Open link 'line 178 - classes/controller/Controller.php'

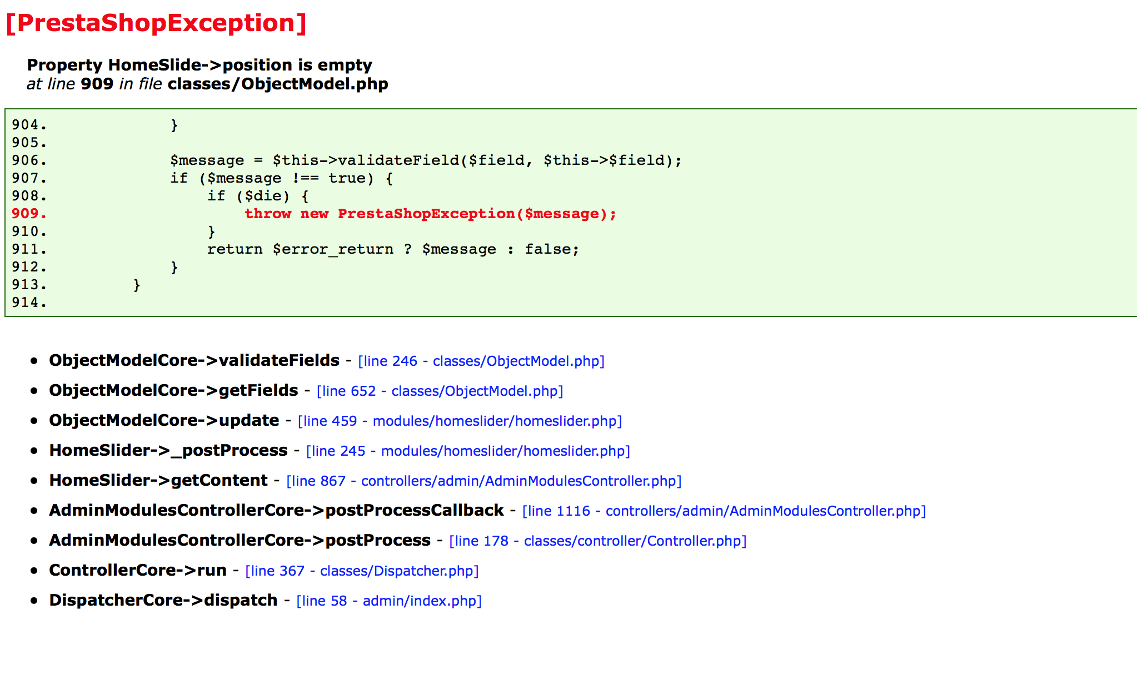point(597,541)
